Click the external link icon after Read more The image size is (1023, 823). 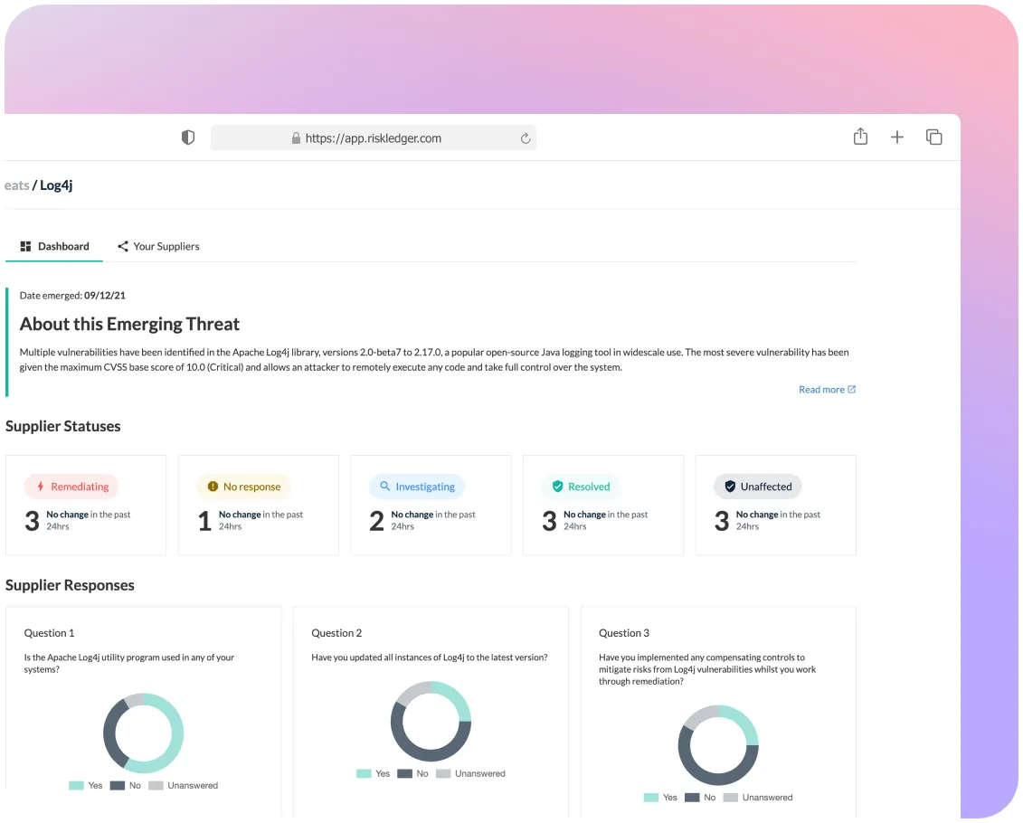click(851, 389)
